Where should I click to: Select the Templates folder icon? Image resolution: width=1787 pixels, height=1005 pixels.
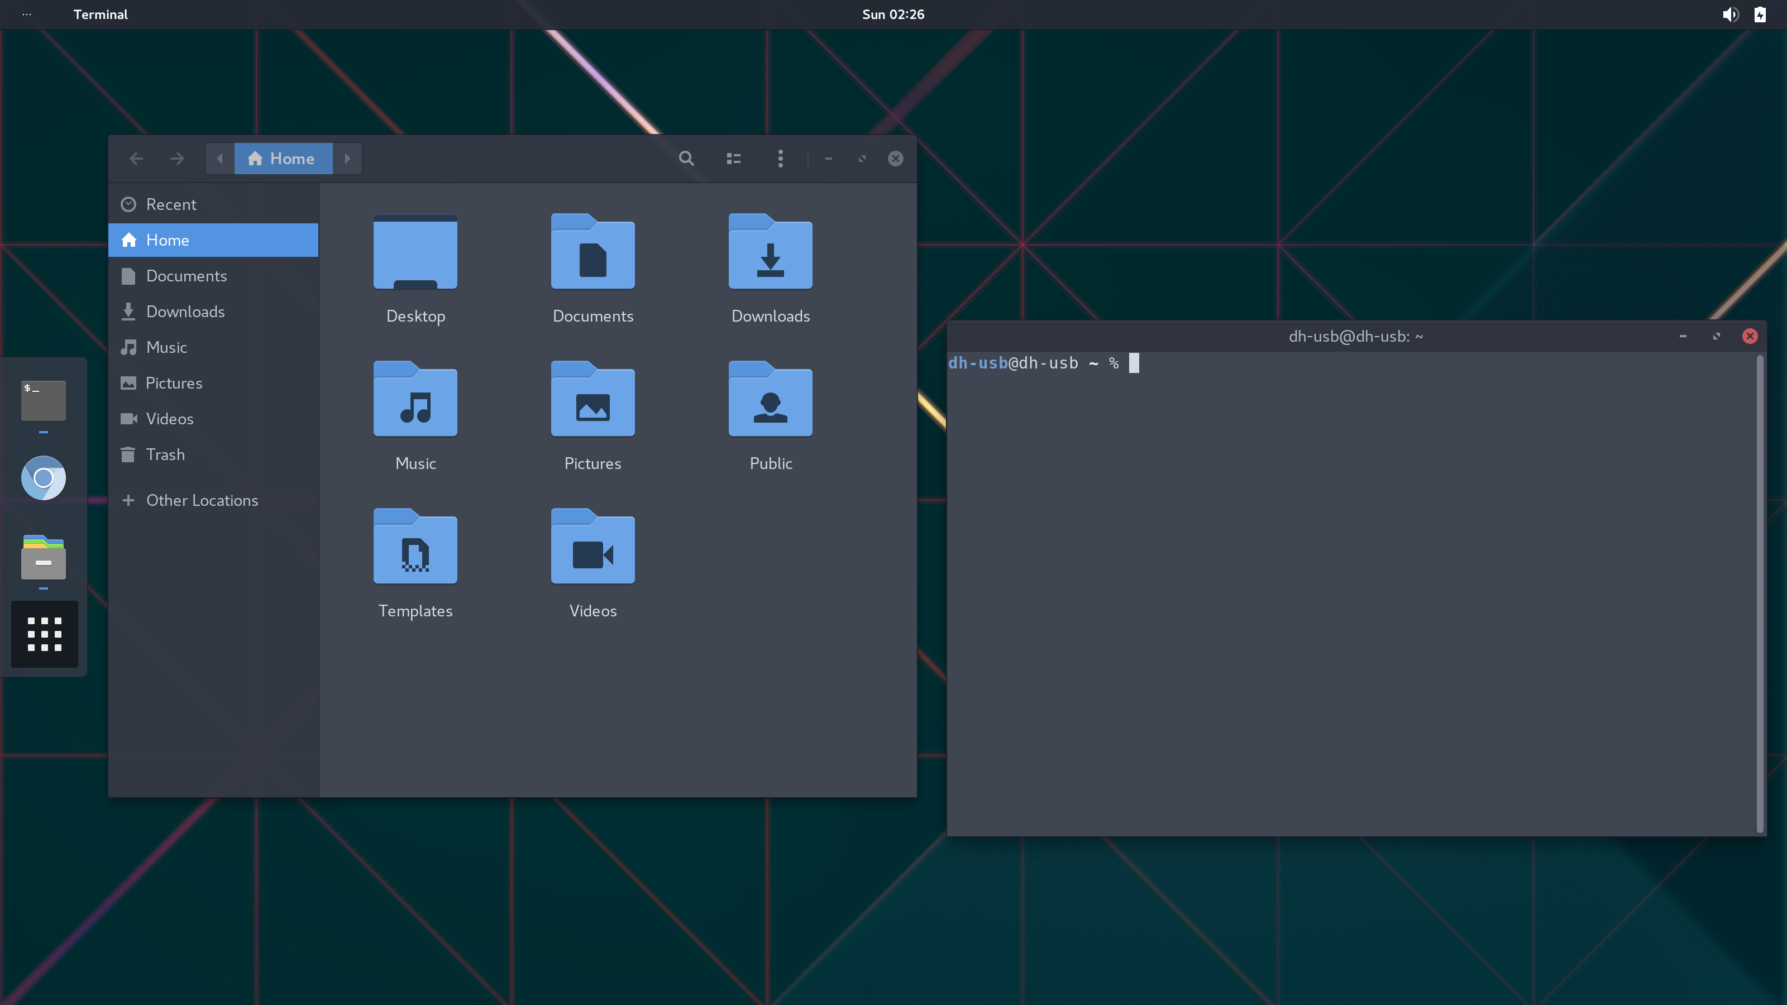click(x=415, y=548)
